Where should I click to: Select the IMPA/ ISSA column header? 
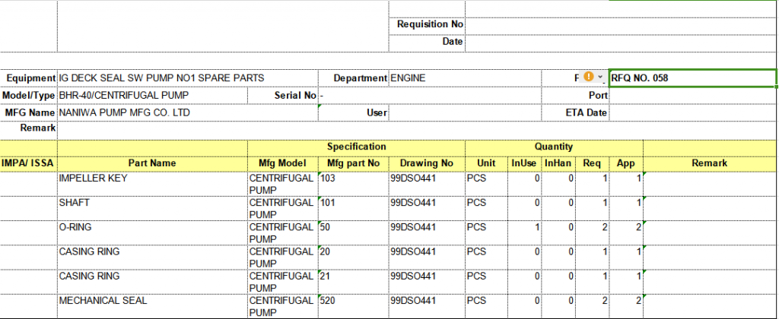click(28, 163)
